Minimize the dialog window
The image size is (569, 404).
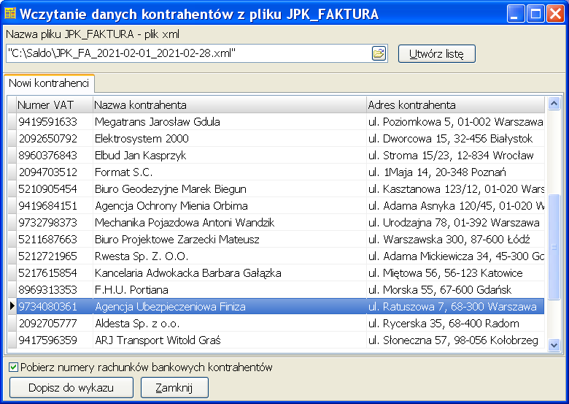pyautogui.click(x=516, y=13)
